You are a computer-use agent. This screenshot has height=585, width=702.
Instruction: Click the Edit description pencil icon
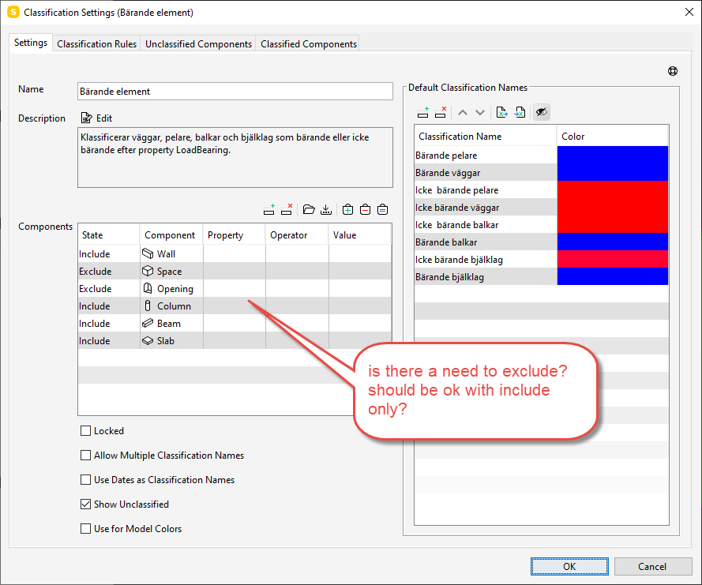tap(86, 118)
